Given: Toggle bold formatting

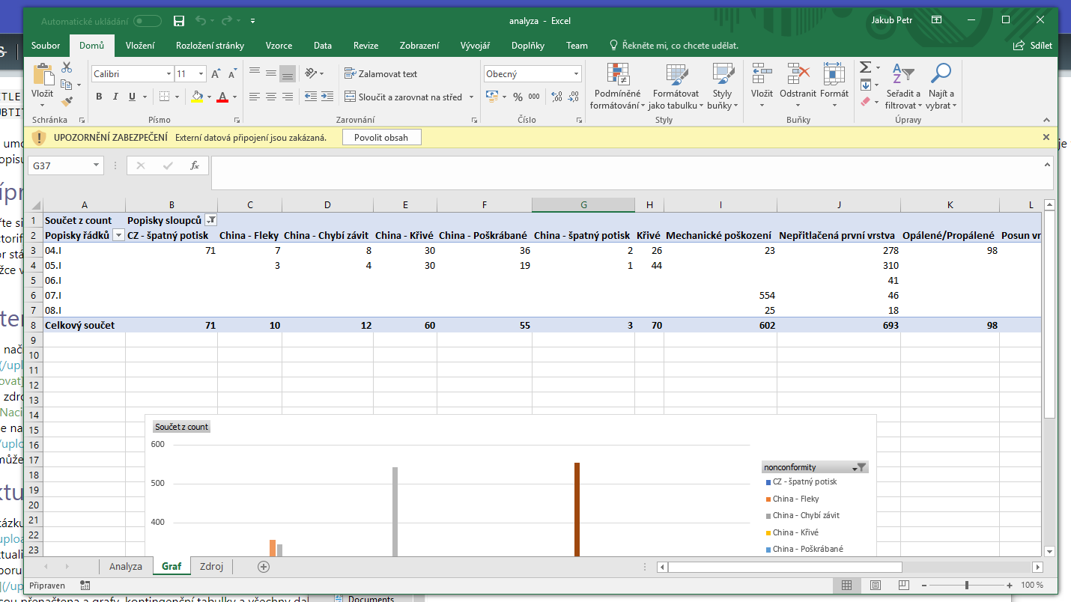Looking at the screenshot, I should coord(99,97).
